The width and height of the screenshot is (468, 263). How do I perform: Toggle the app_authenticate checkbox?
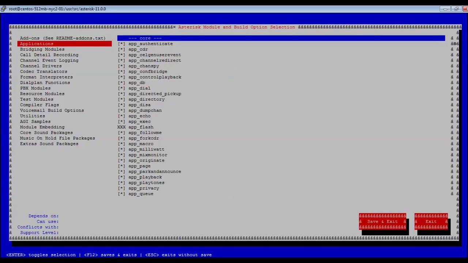pyautogui.click(x=121, y=44)
